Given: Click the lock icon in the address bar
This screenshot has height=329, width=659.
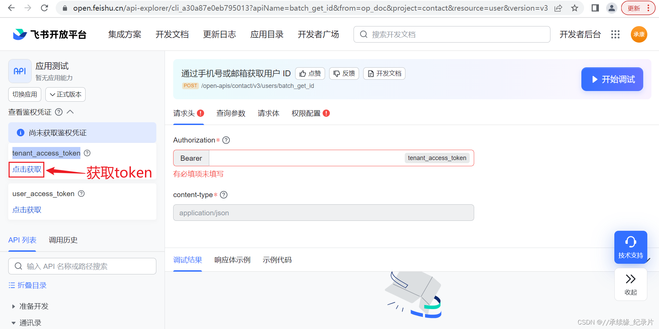Looking at the screenshot, I should (x=64, y=8).
